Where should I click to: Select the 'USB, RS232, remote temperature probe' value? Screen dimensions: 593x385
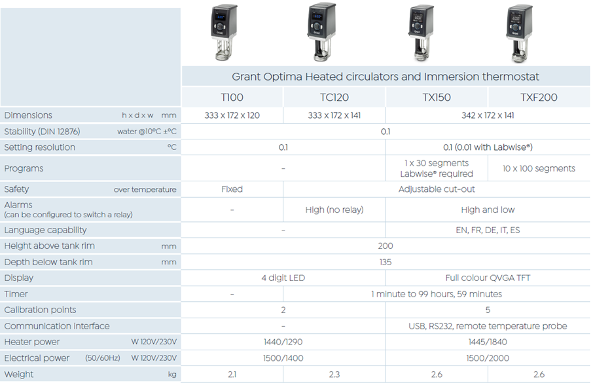coord(488,326)
